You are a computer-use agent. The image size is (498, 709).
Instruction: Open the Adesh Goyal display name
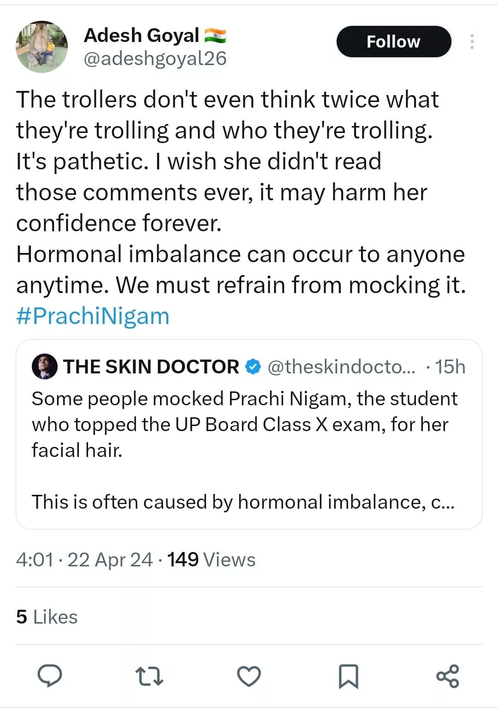tap(142, 35)
